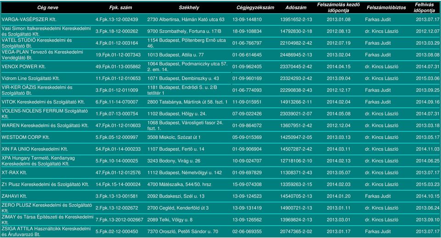Click case number '6.Fpk.11-14-070007'

[117, 102]
